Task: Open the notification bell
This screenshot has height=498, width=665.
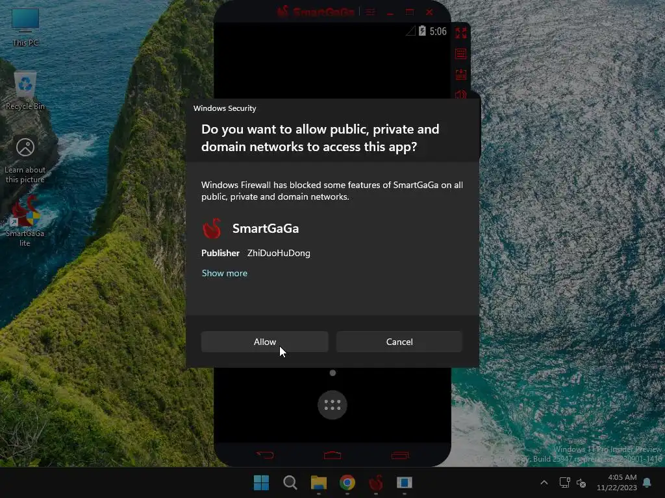Action: click(647, 482)
